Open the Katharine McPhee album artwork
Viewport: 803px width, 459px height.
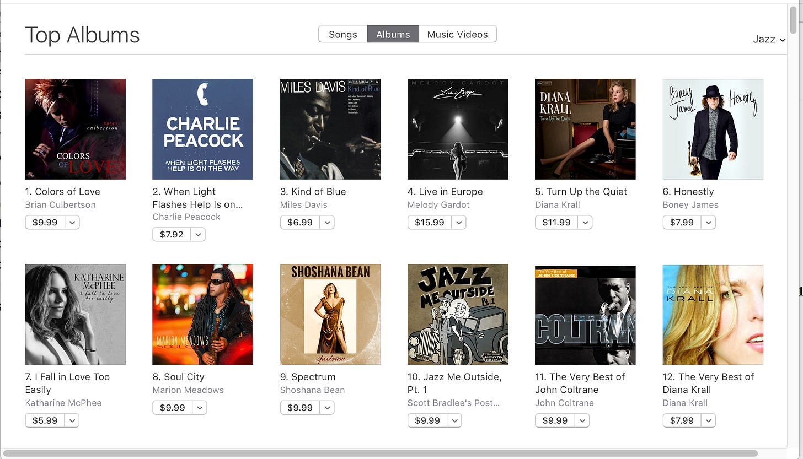tap(76, 315)
